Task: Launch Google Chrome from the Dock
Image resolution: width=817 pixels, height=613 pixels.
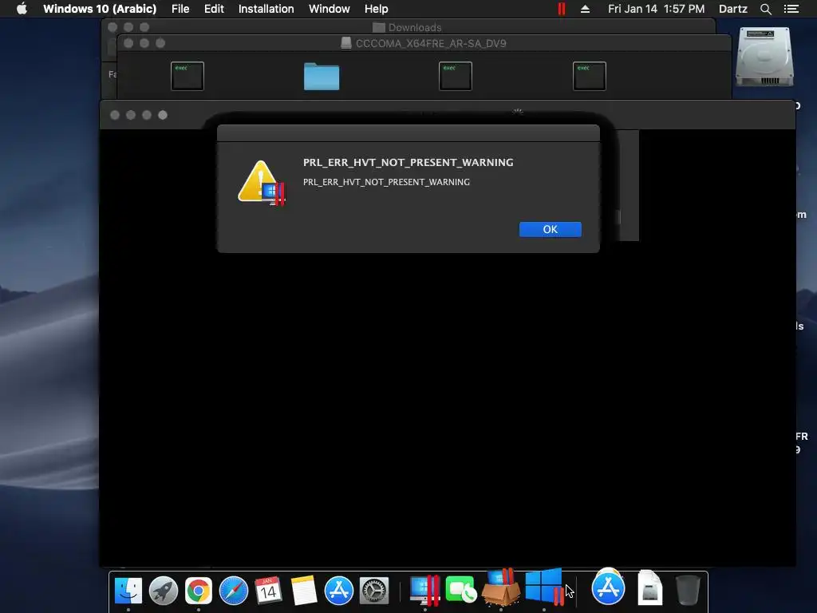Action: (x=199, y=591)
